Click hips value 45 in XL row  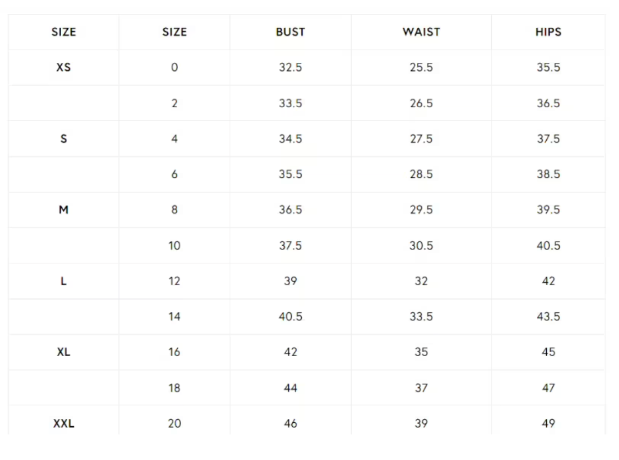pyautogui.click(x=548, y=352)
